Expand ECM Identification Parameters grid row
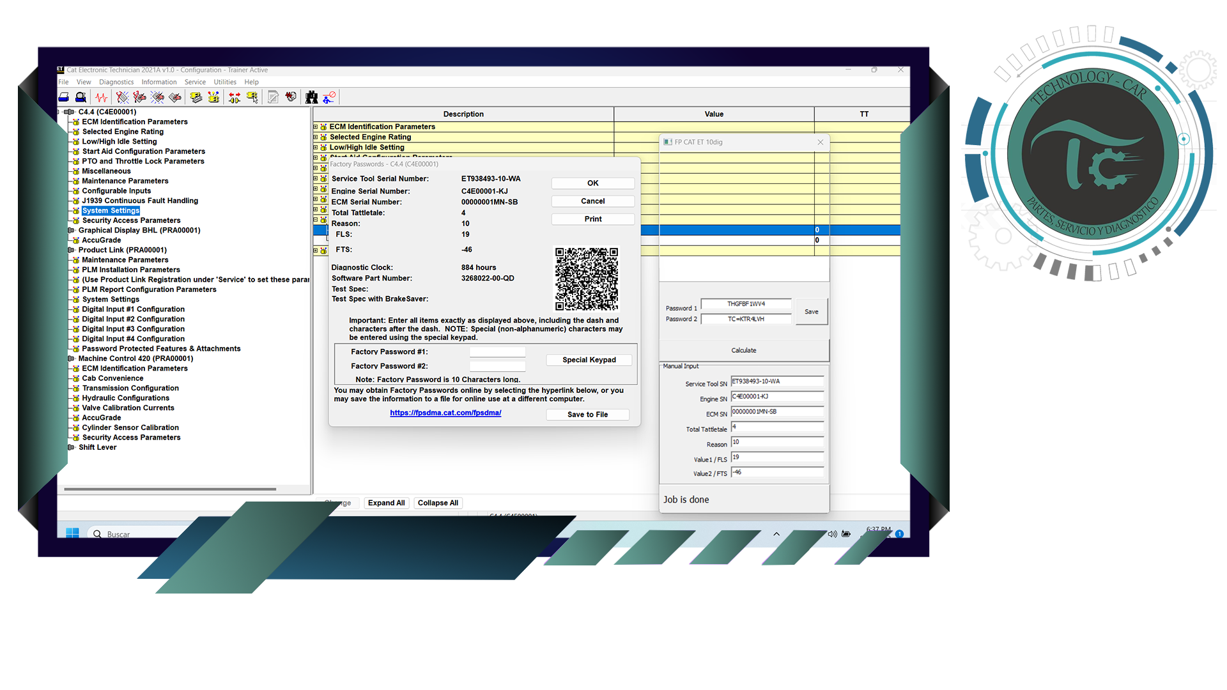Screen dimensions: 1227x690 click(316, 126)
